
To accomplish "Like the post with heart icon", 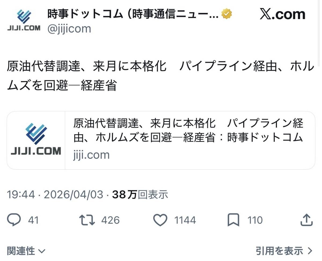I will click(160, 220).
